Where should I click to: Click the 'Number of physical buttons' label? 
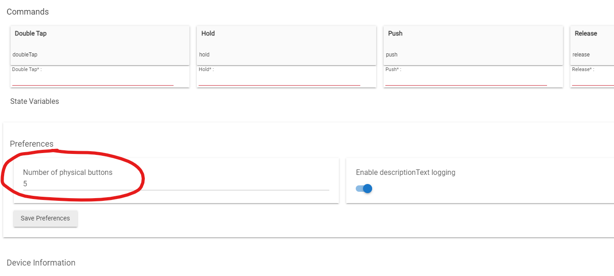68,173
